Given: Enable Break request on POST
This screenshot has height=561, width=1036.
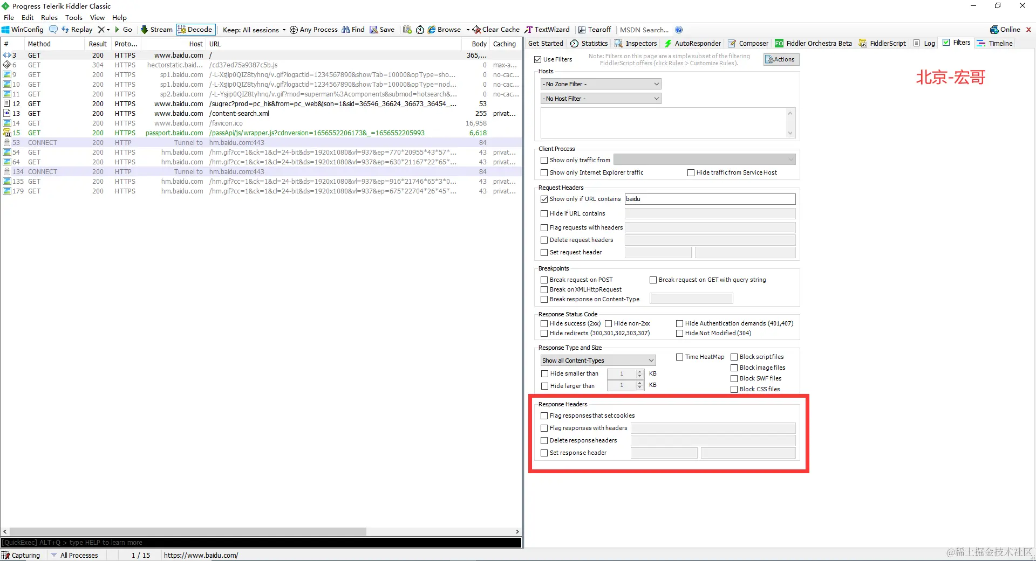Looking at the screenshot, I should (x=544, y=280).
